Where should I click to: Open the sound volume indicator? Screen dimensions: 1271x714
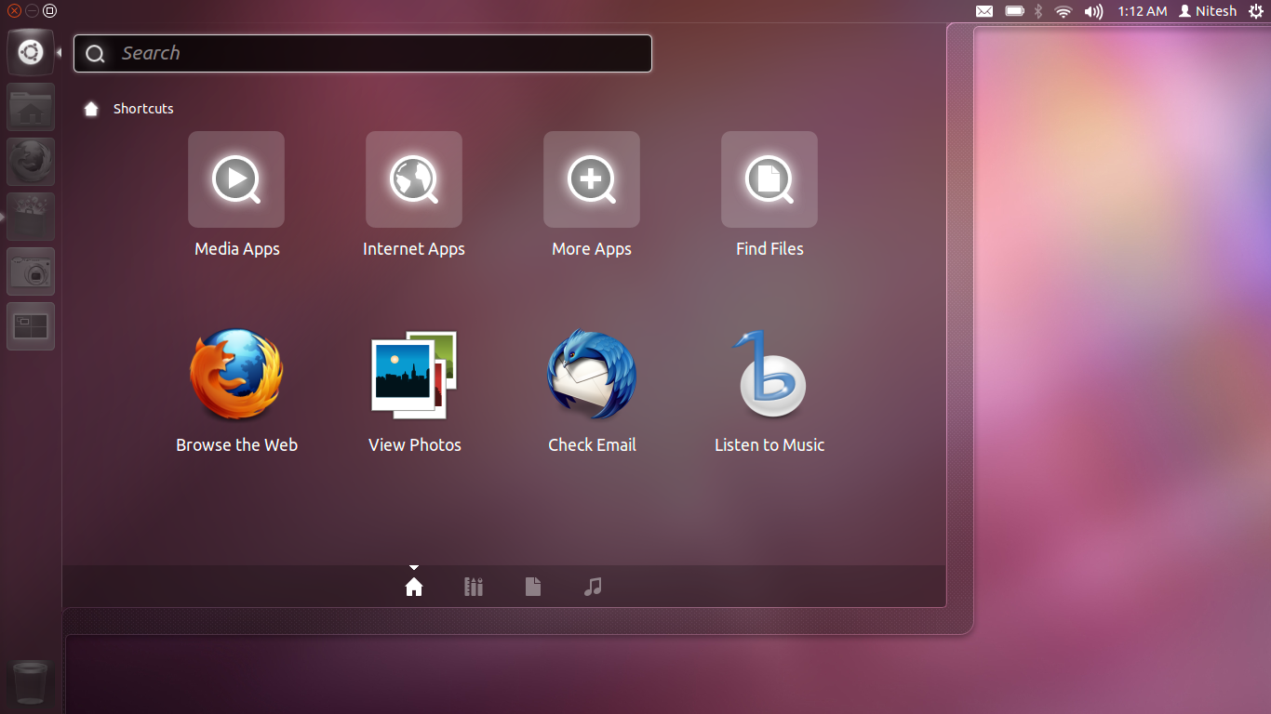[1093, 11]
